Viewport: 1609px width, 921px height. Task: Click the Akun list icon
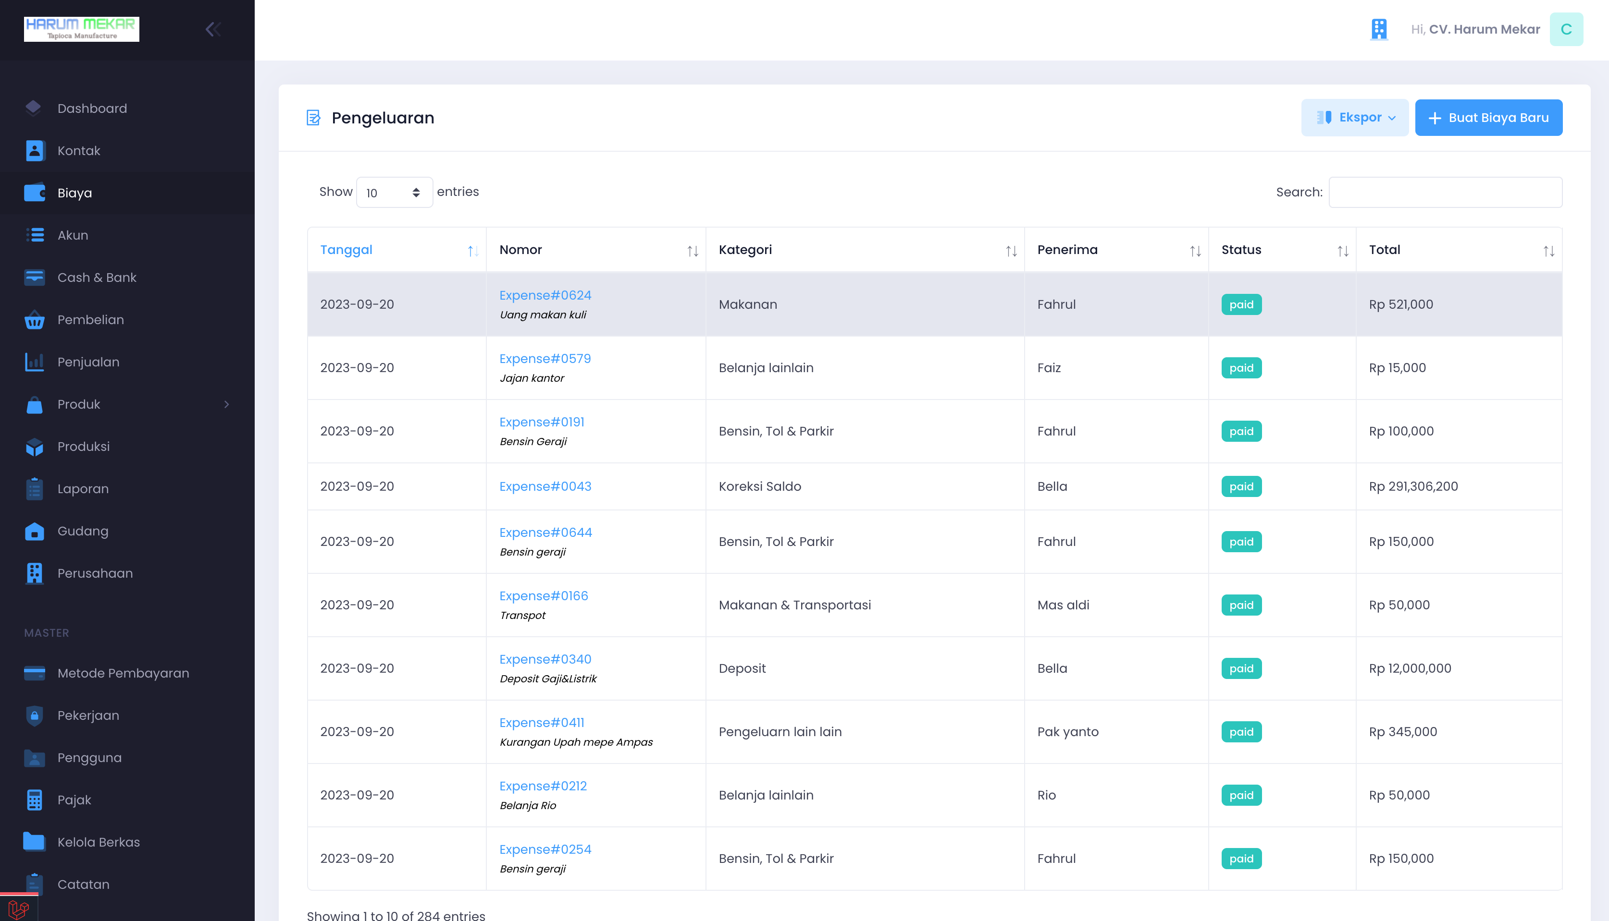(34, 235)
